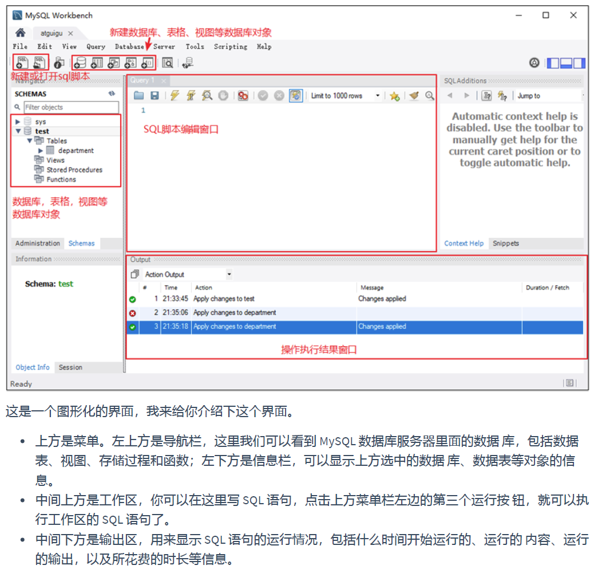The height and width of the screenshot is (573, 598).
Task: Go forward in the SQL Additions help
Action: point(466,96)
